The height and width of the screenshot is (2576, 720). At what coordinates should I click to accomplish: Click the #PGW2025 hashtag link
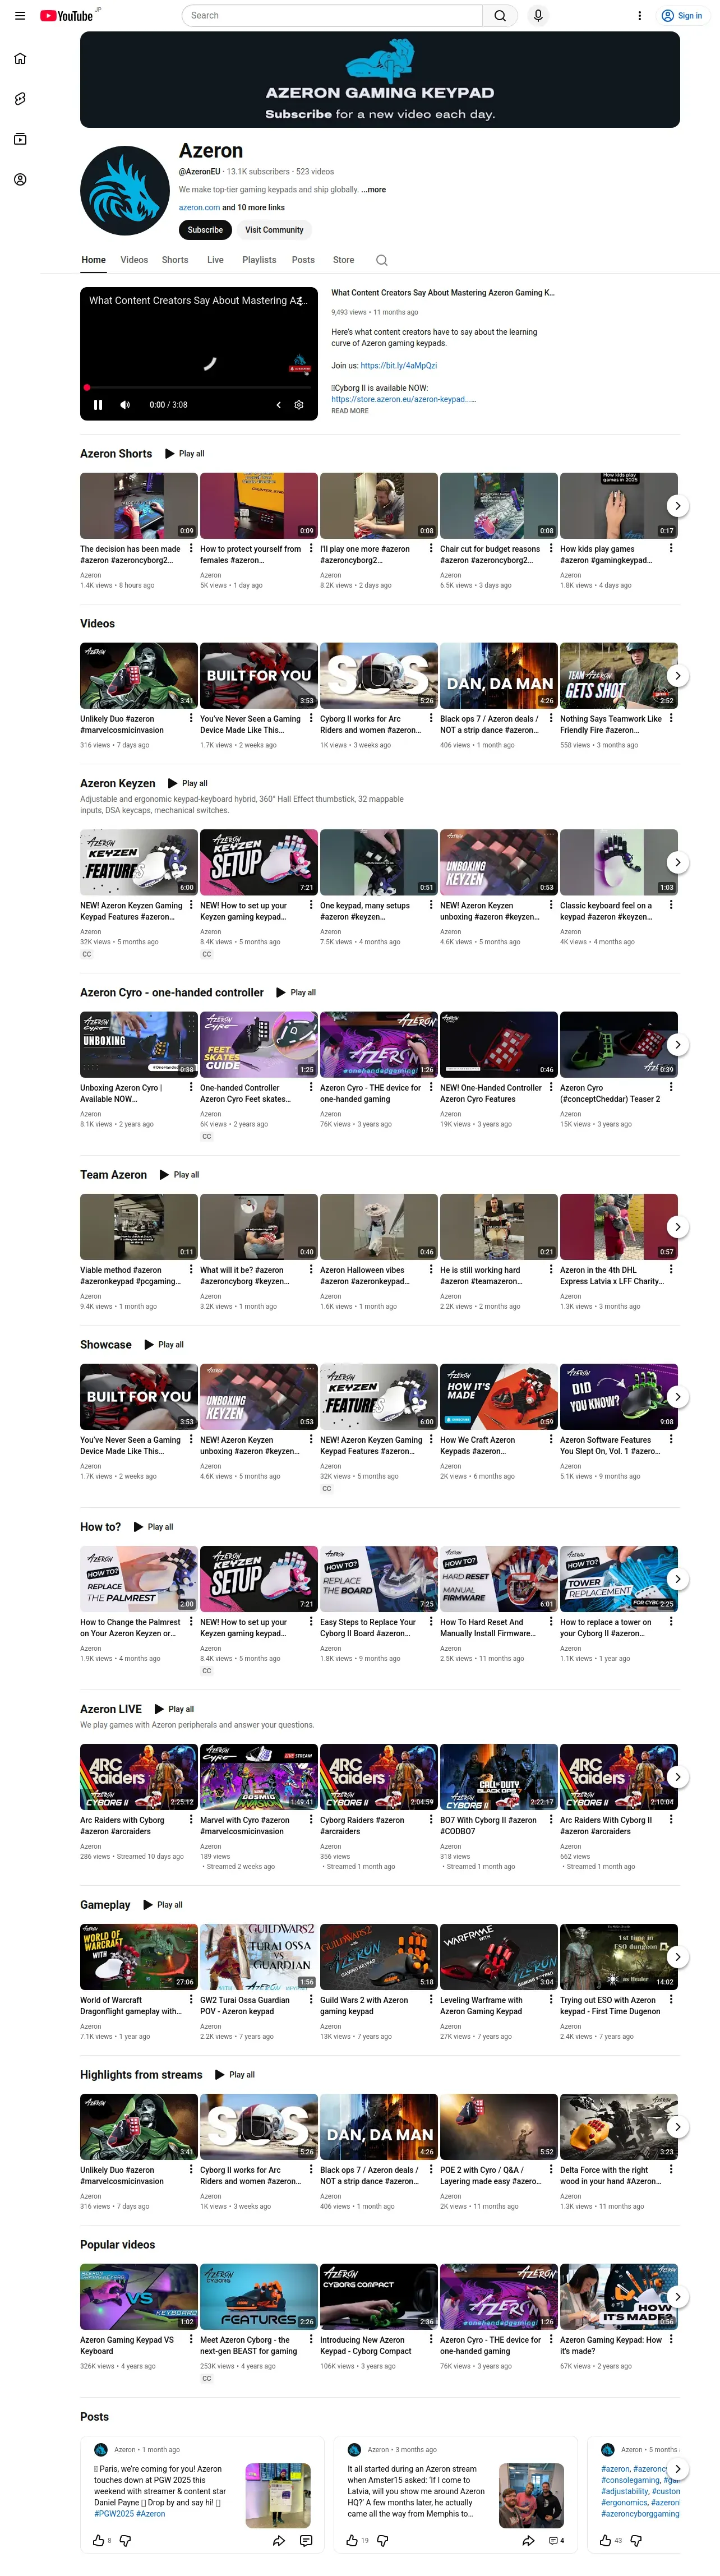113,2514
